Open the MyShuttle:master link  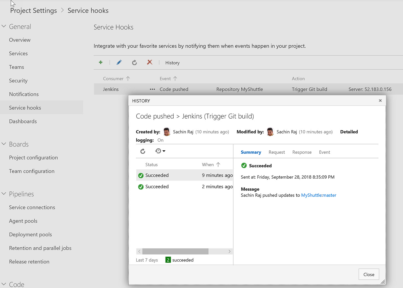319,195
